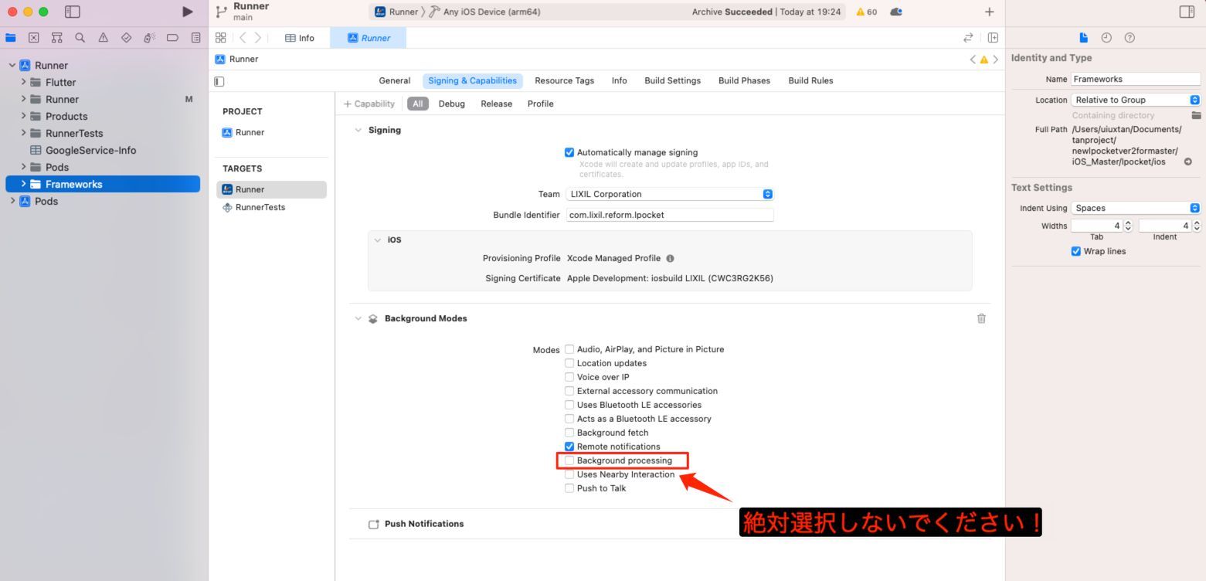Run the Runner scheme with play button
The height and width of the screenshot is (581, 1206).
(x=187, y=12)
